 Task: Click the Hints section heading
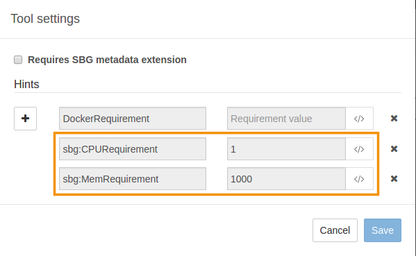coord(26,84)
